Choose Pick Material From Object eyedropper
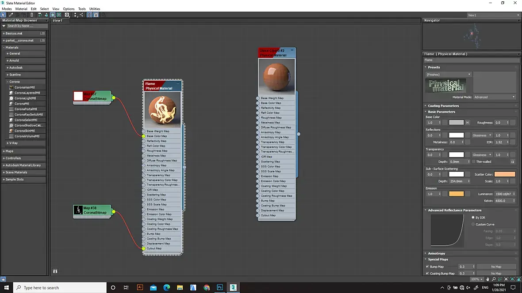This screenshot has width=522, height=293. [x=11, y=15]
